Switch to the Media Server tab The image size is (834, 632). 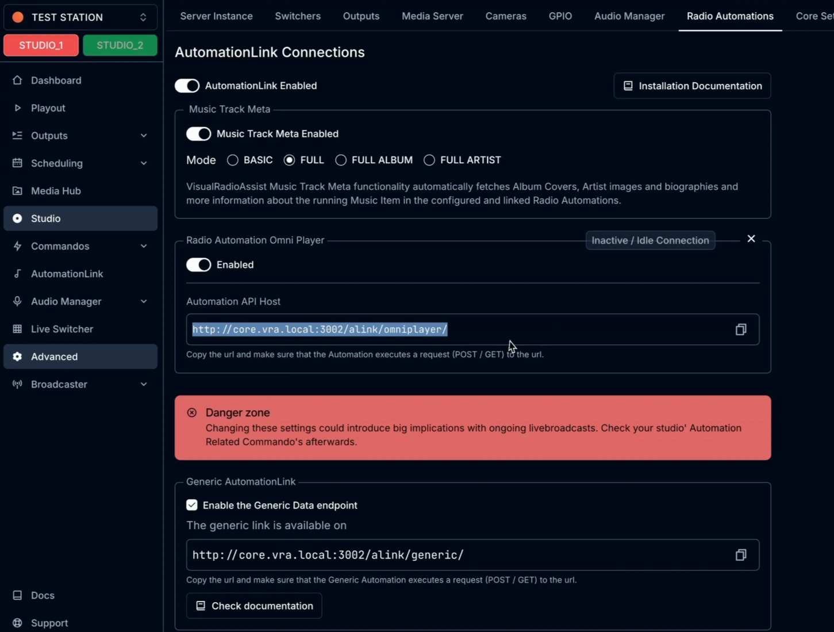click(x=432, y=16)
